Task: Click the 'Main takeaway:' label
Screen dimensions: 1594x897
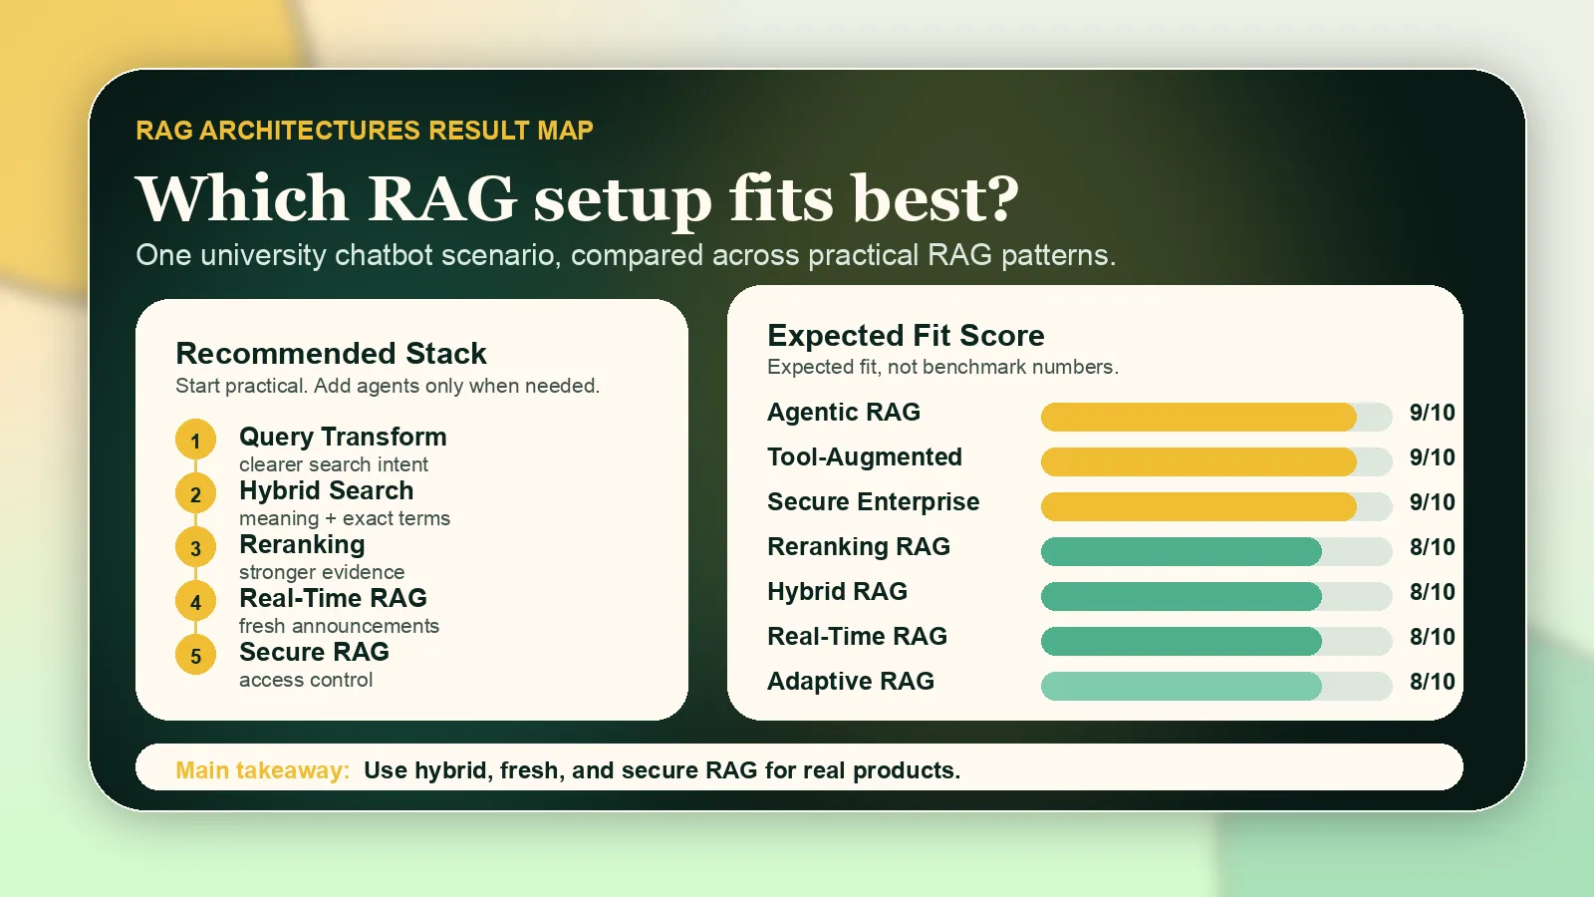Action: tap(262, 770)
